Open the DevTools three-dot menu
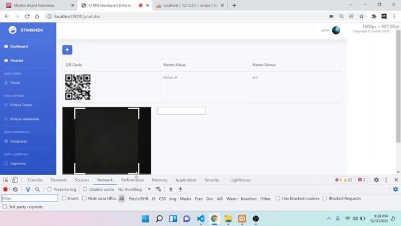The width and height of the screenshot is (401, 226). pyautogui.click(x=386, y=180)
